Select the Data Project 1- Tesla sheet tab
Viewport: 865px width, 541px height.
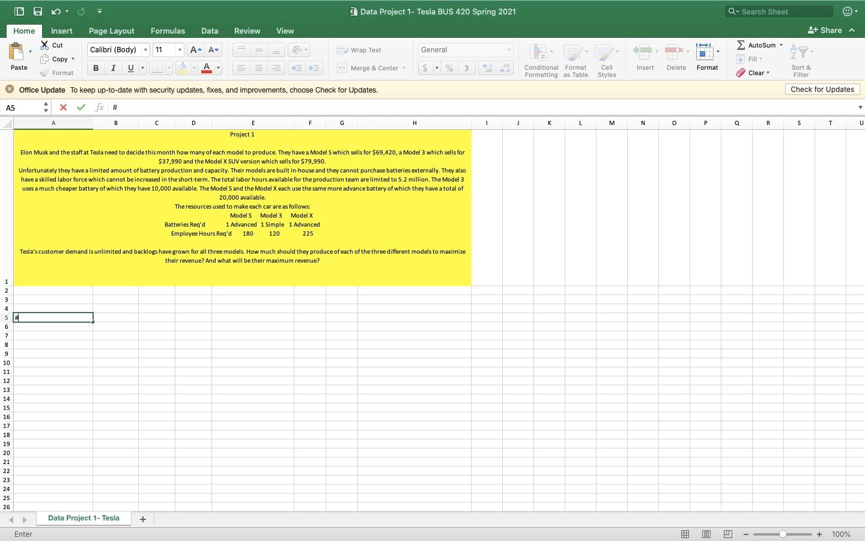83,519
